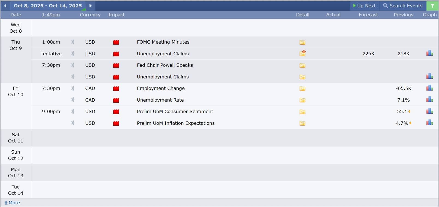Select the Prelim UoM Inflation Expectations event name
This screenshot has width=439, height=207.
[176, 123]
